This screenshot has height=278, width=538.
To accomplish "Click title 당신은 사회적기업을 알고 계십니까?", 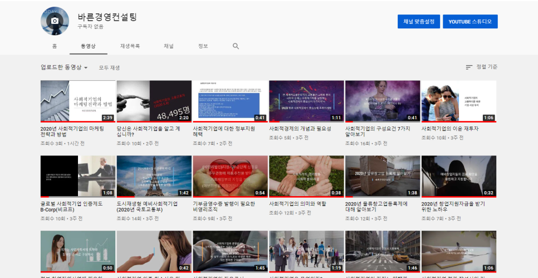I will click(148, 131).
